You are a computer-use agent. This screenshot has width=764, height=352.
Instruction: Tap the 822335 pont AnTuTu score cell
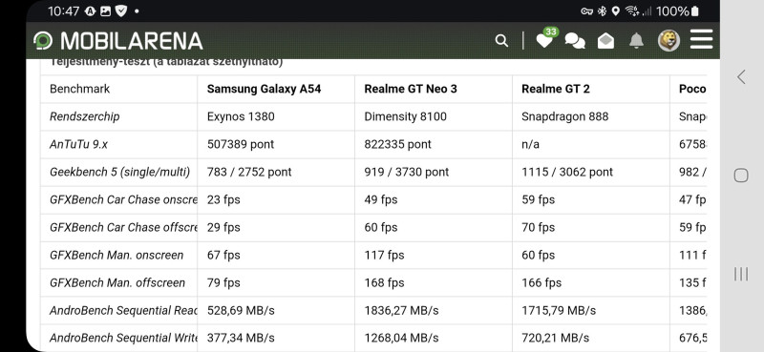397,145
